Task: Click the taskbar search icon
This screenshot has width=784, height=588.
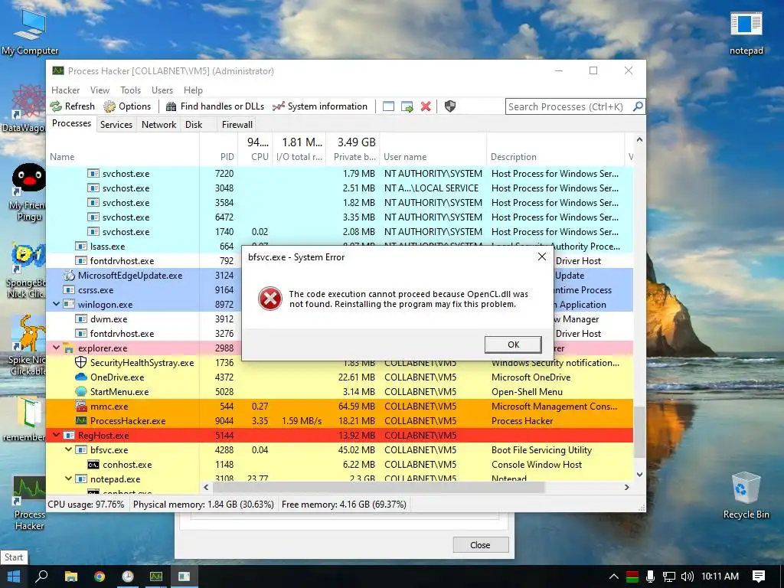Action: pyautogui.click(x=42, y=577)
